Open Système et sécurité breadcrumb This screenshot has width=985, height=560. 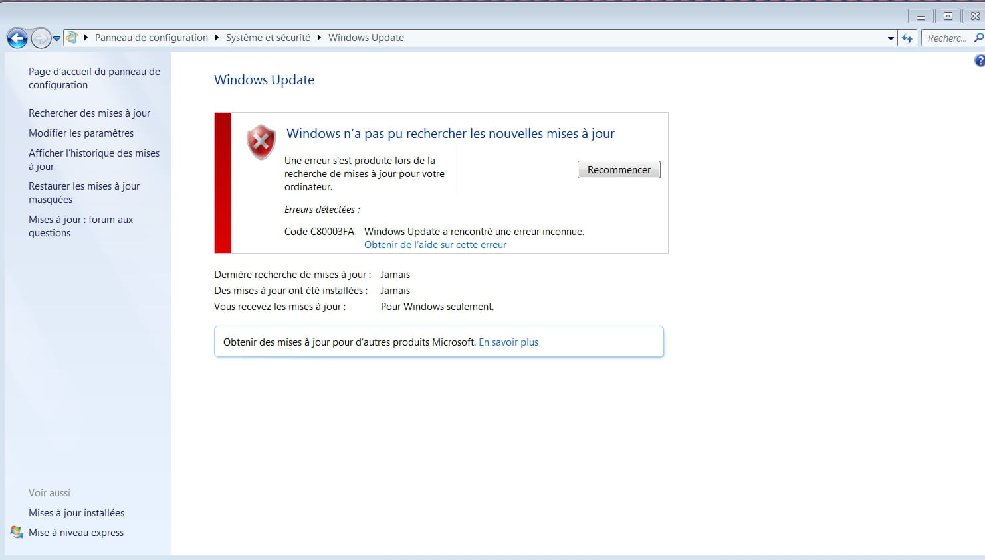268,38
